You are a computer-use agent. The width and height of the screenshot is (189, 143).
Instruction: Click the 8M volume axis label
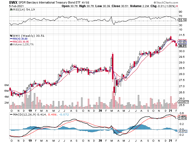pyautogui.click(x=6, y=85)
